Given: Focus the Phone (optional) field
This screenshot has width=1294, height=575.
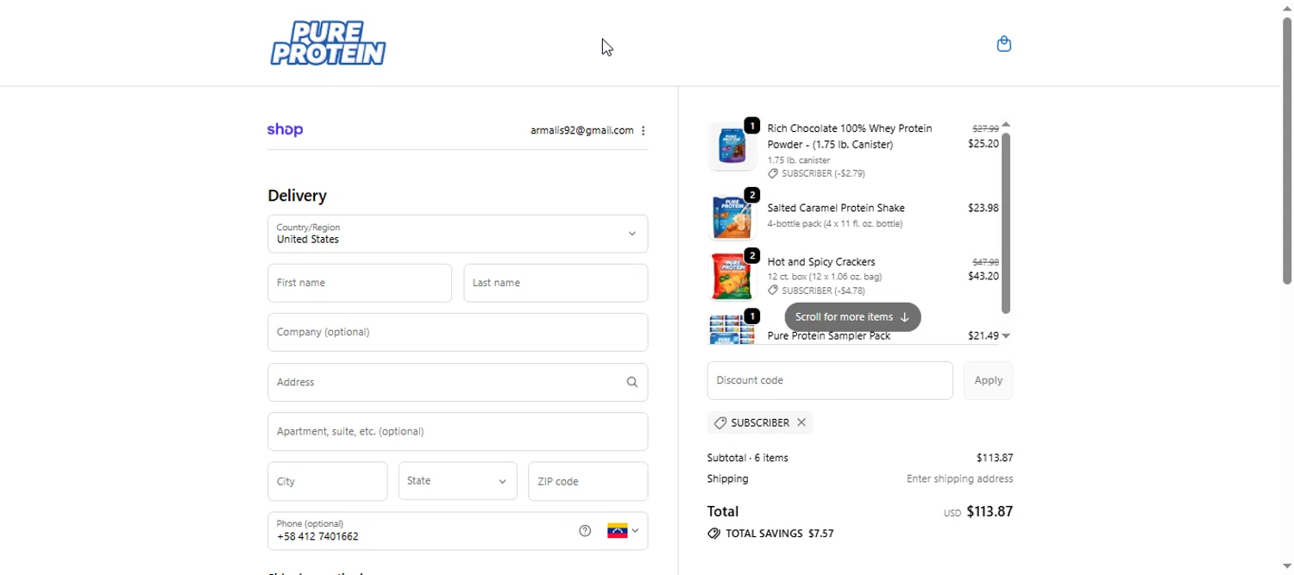Looking at the screenshot, I should pyautogui.click(x=457, y=531).
